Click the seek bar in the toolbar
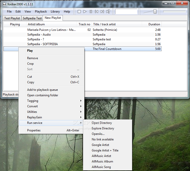Image resolution: width=190 pixels, height=171 pixels. point(174,12)
